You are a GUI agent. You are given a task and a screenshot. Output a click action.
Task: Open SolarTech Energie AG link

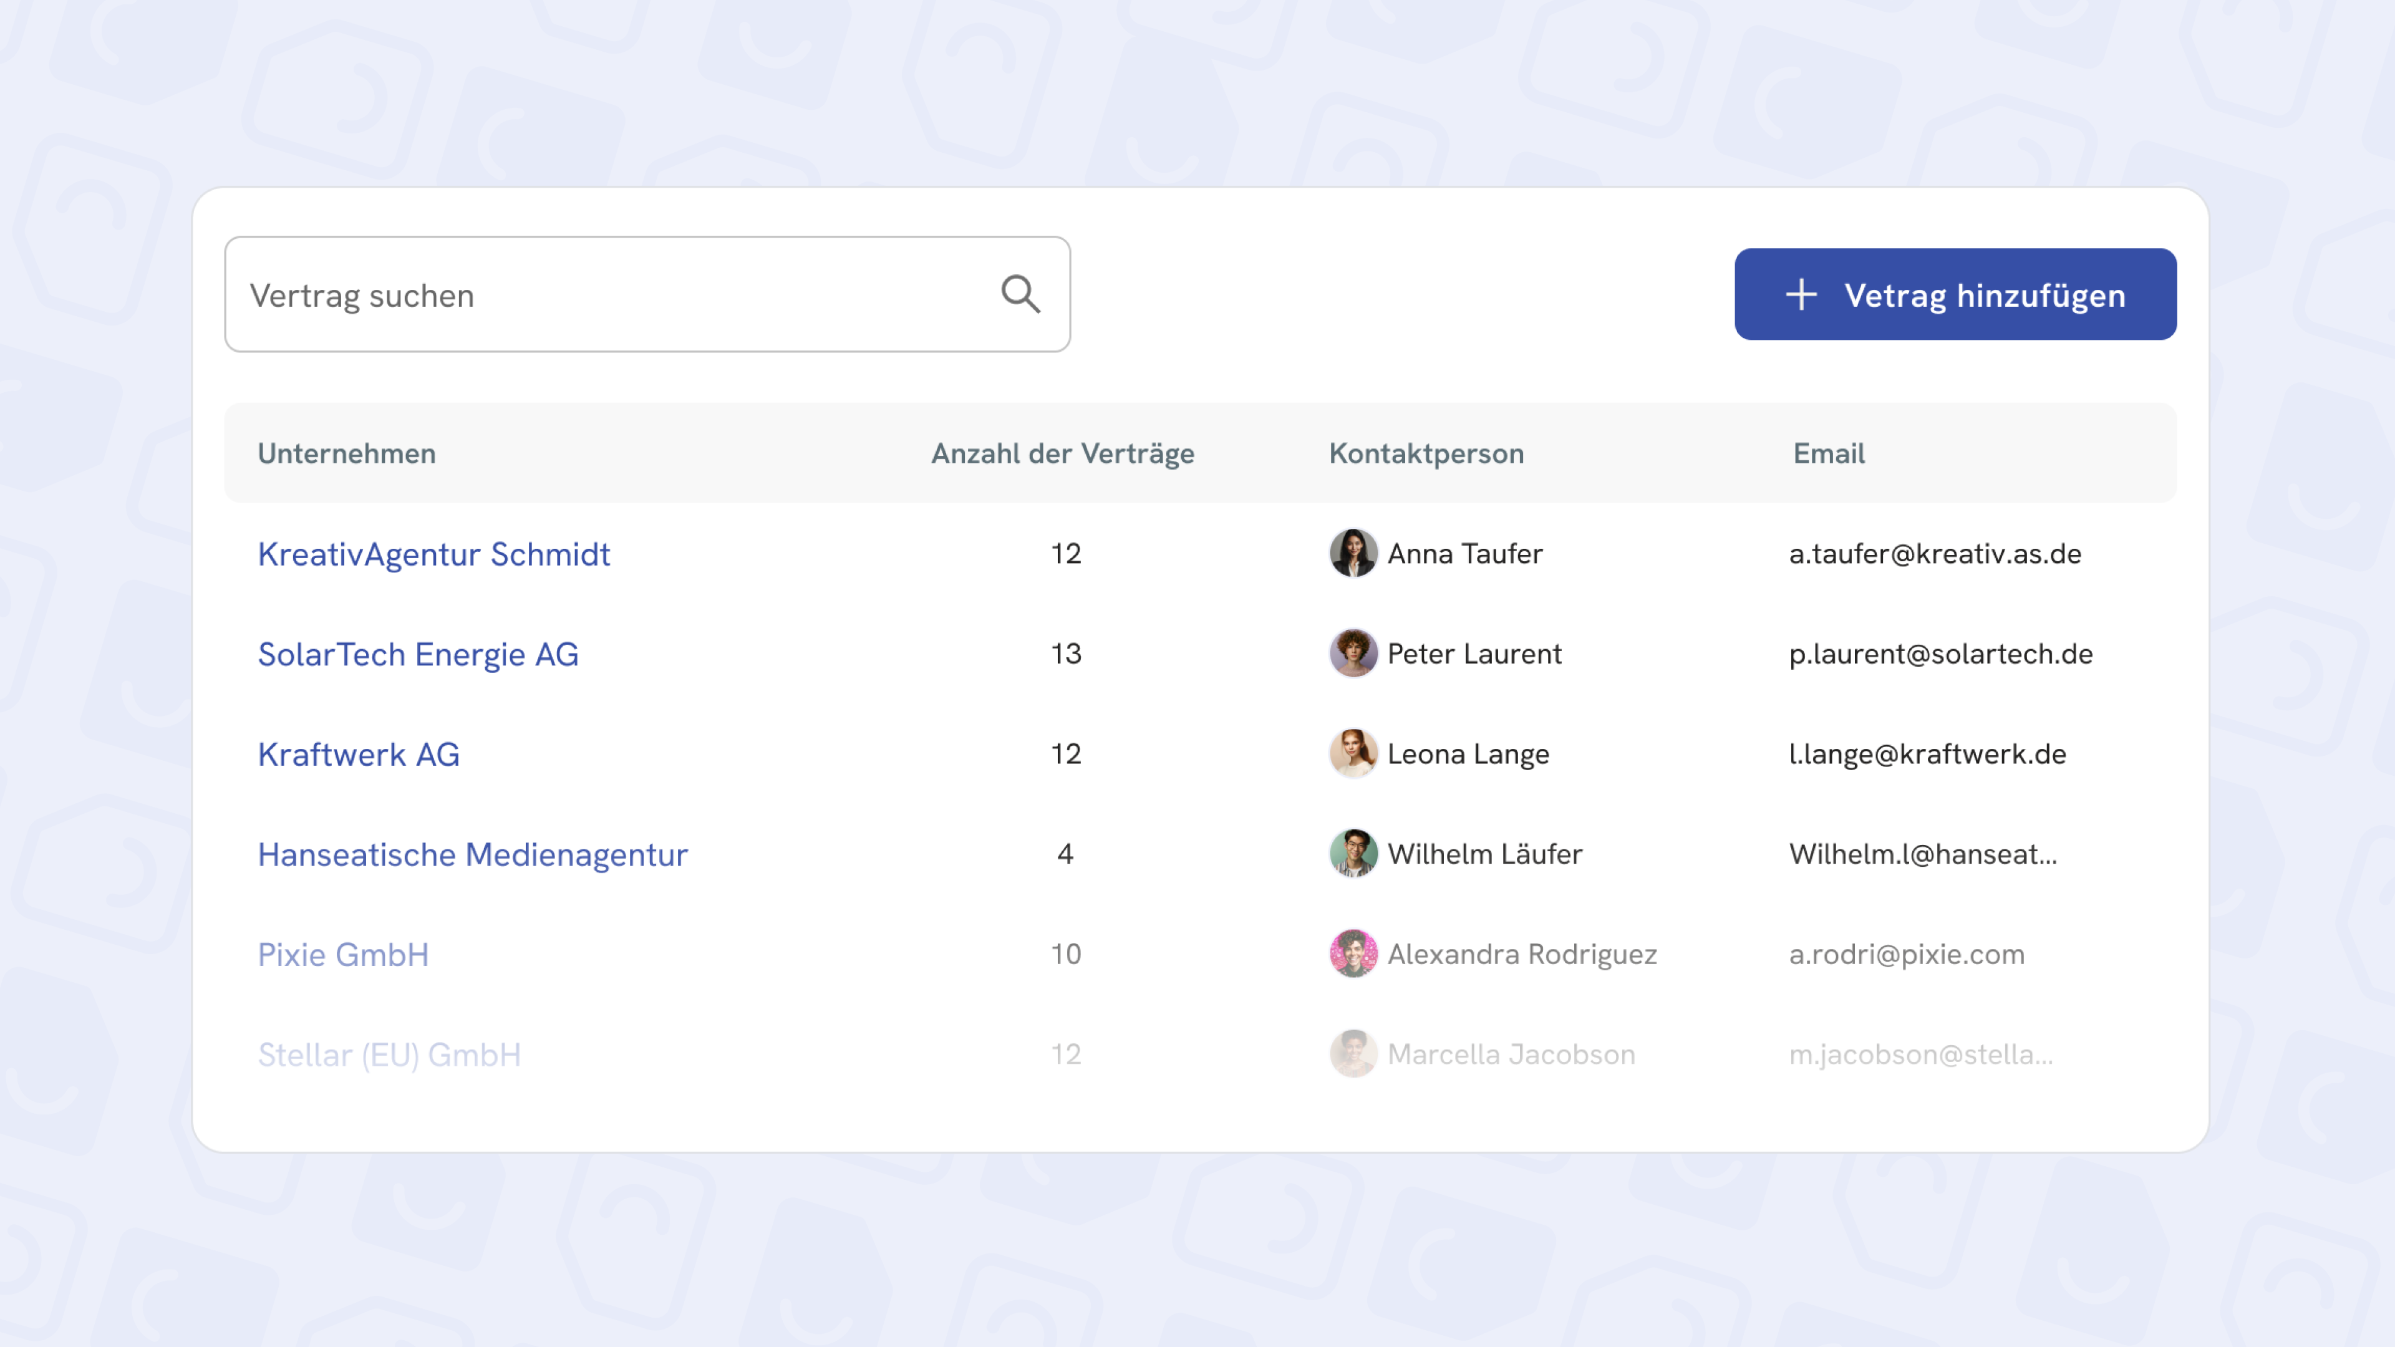(x=417, y=654)
